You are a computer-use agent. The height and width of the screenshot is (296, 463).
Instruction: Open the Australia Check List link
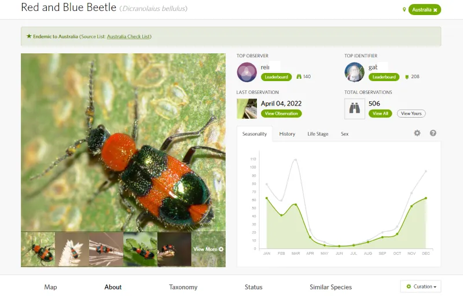point(128,36)
